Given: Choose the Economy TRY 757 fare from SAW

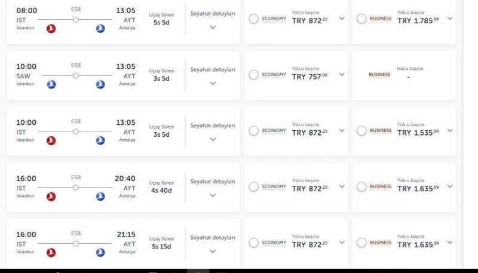Looking at the screenshot, I should pos(254,75).
